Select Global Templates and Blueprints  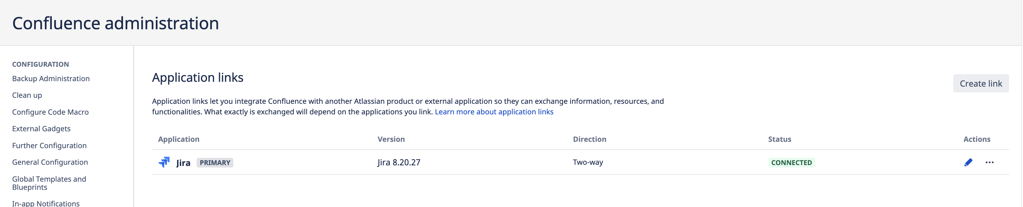(x=49, y=183)
